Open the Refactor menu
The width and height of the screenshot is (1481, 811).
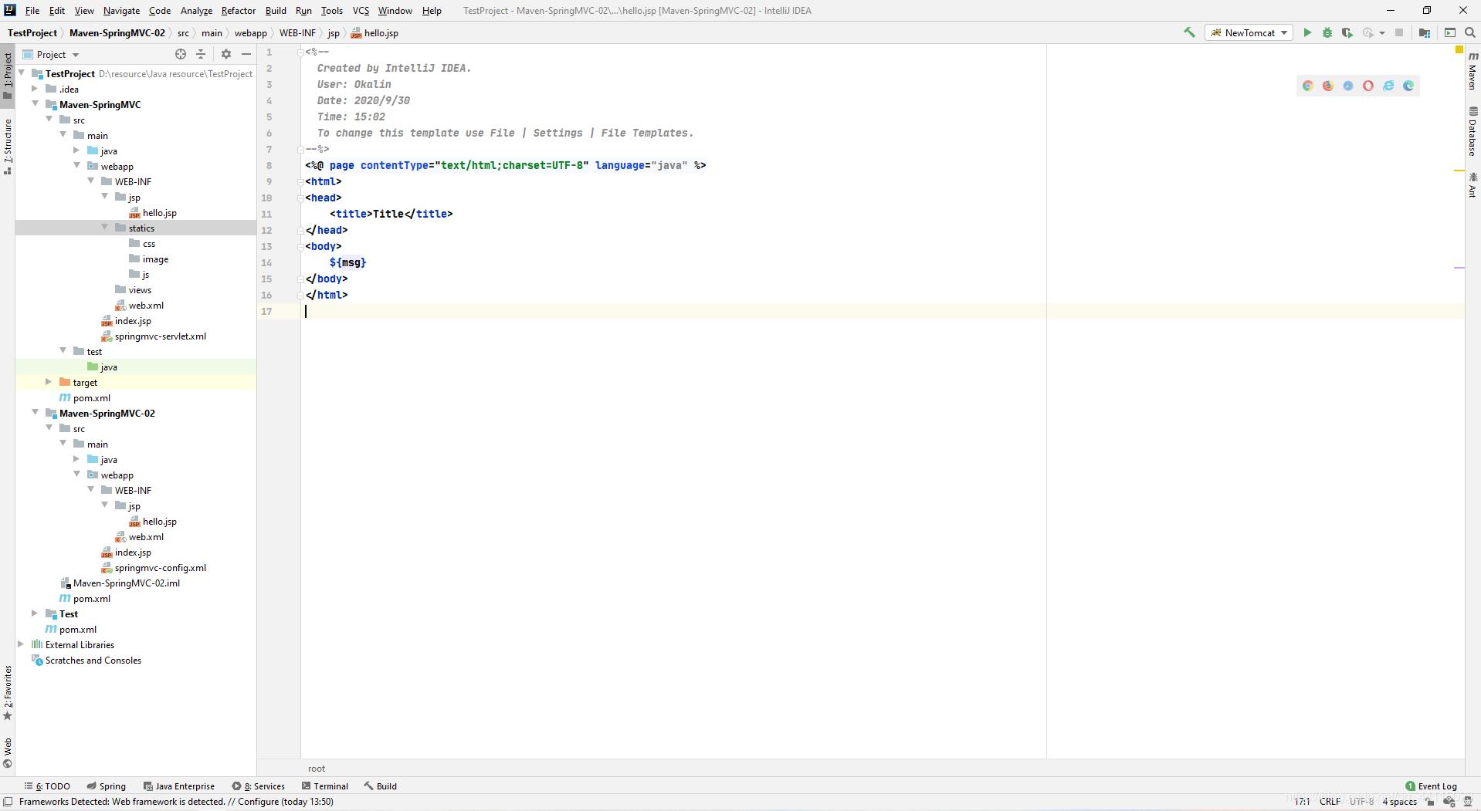[x=238, y=11]
